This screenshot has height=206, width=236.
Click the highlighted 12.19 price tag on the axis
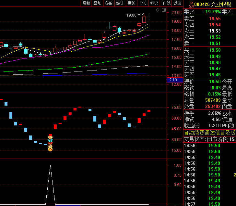175,80
